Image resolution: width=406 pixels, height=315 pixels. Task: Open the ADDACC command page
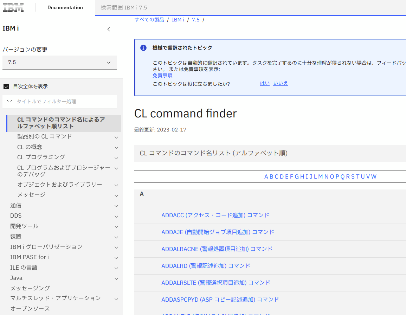(x=215, y=215)
